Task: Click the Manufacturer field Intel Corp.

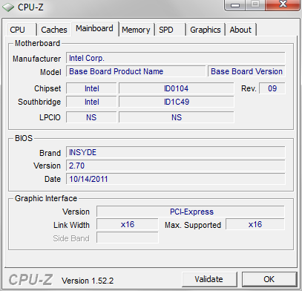Action: [x=176, y=58]
